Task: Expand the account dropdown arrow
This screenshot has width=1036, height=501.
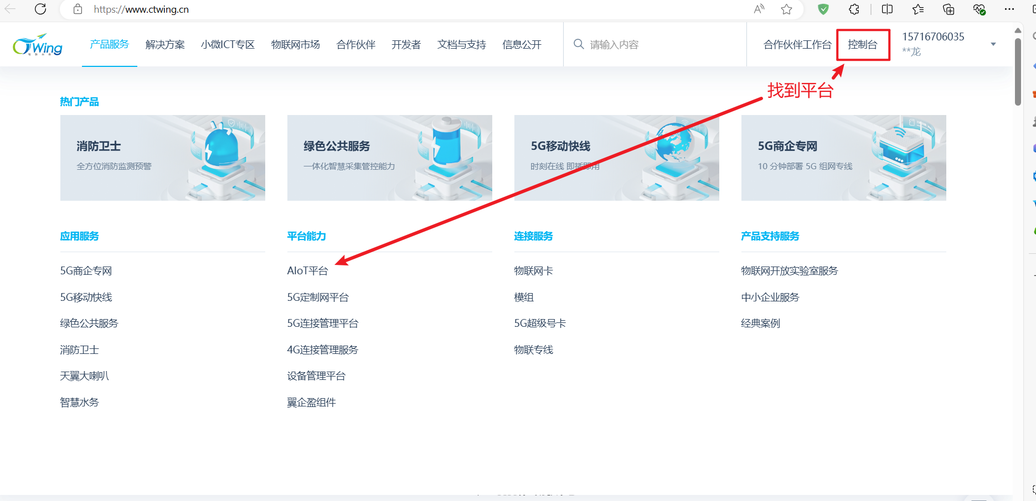Action: (x=993, y=44)
